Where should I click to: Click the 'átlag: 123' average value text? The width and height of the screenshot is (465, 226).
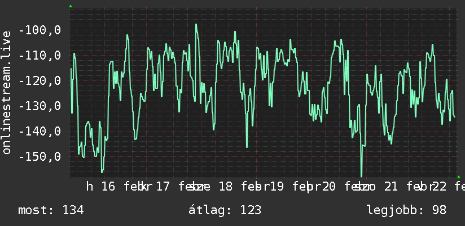(x=225, y=210)
